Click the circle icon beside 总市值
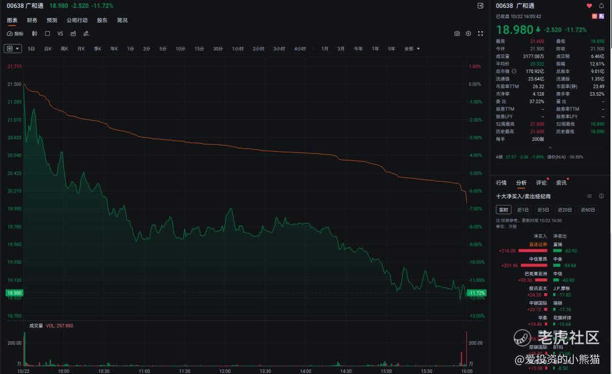Screen dimensions: 612x374 (514, 71)
